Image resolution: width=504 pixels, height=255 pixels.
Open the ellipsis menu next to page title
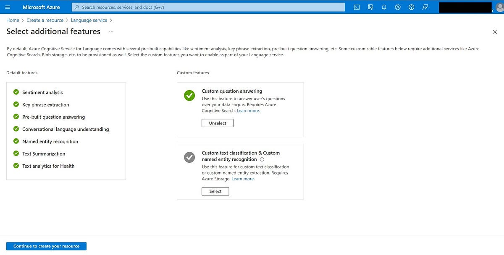click(x=111, y=31)
